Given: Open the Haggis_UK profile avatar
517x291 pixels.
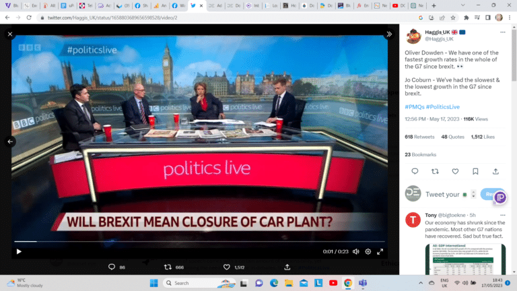Looking at the screenshot, I should click(413, 36).
